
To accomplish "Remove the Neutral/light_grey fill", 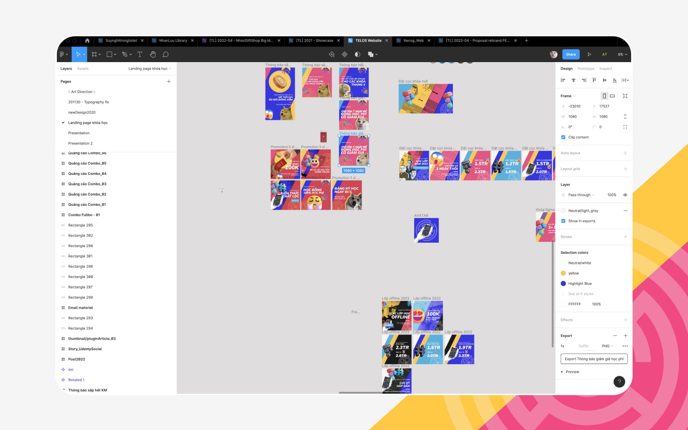I will 625,211.
